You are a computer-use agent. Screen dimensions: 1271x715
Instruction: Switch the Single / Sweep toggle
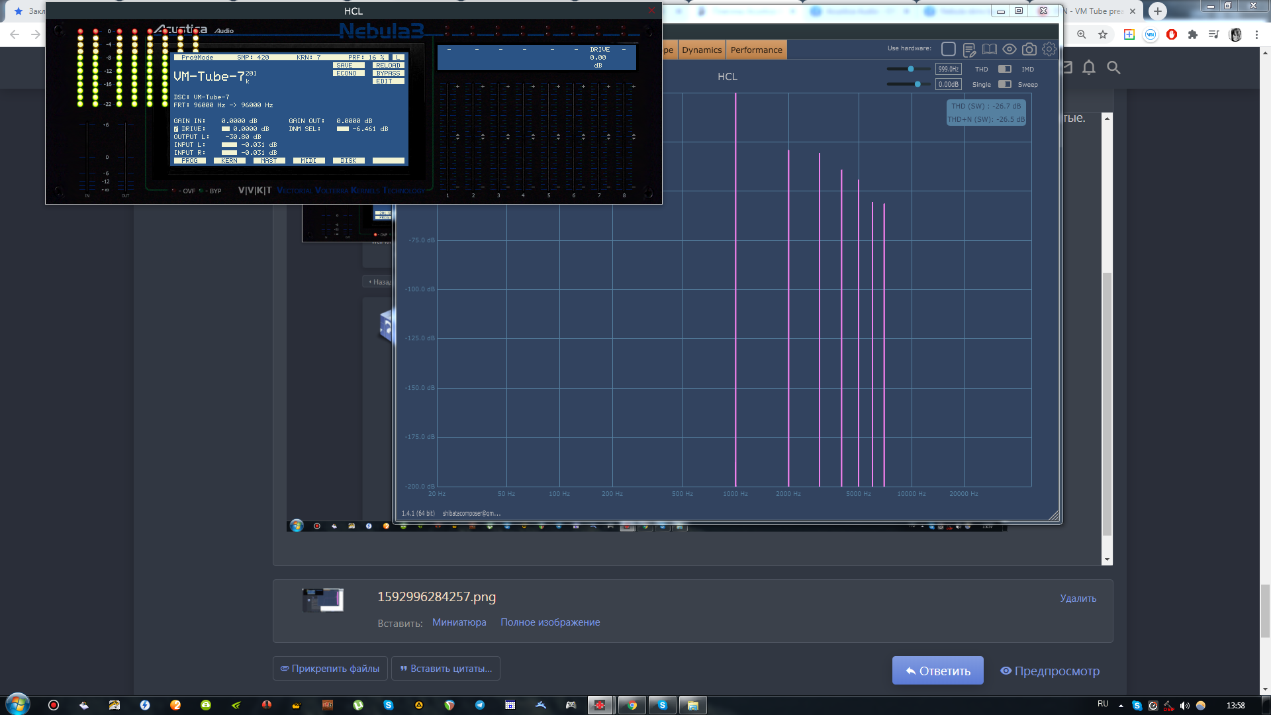[1005, 84]
